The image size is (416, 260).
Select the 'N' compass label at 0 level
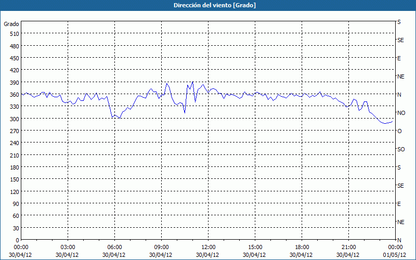399,240
